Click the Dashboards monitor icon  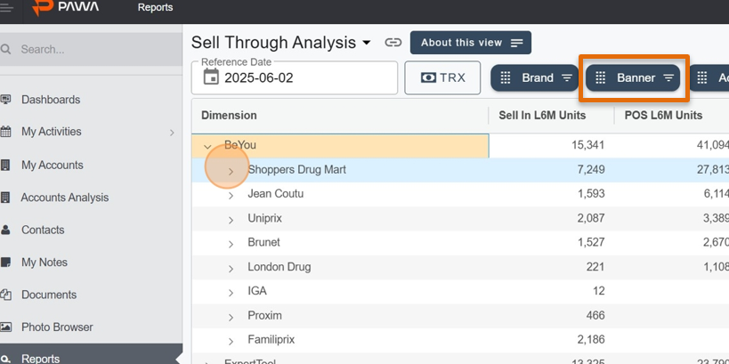[x=5, y=100]
